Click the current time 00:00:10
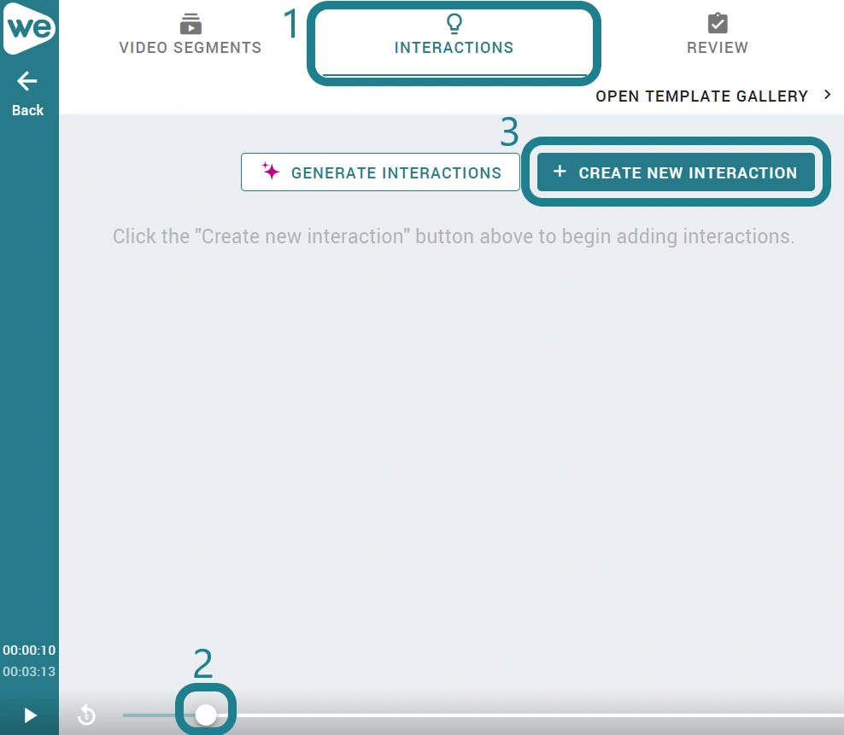 click(x=29, y=650)
